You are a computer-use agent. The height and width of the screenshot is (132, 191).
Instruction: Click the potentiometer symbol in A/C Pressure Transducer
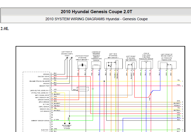[167, 65]
